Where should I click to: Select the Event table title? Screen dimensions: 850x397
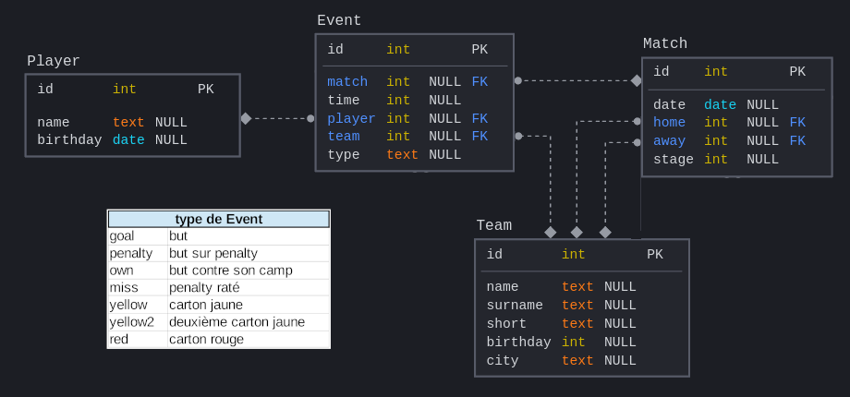pos(339,20)
